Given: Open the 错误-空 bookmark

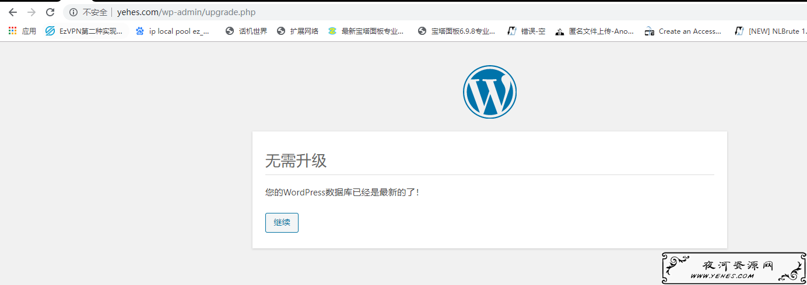Looking at the screenshot, I should [x=527, y=31].
